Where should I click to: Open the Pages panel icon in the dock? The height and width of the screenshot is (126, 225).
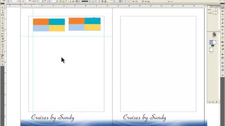[223, 8]
